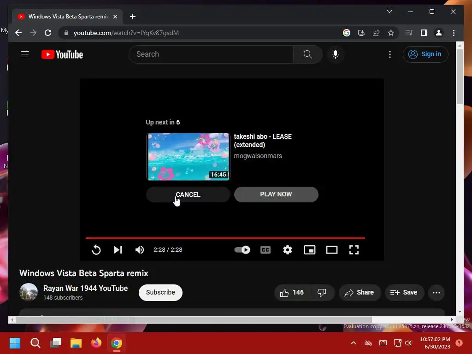
Task: Subscribe to Rayan War 1944 YouTube
Action: [x=160, y=292]
